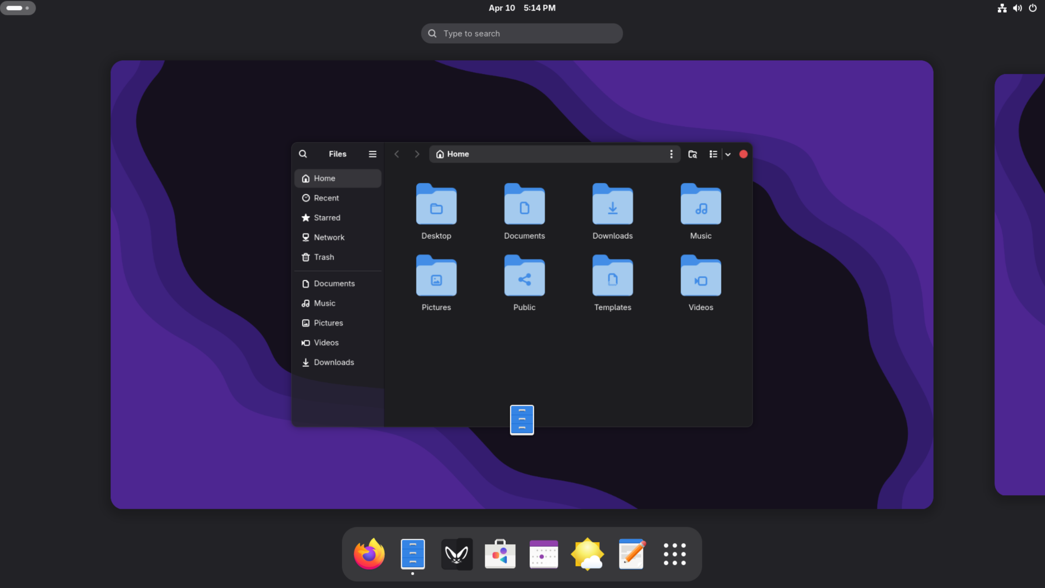Screen dimensions: 1045x588
Task: Open Software store from the dock
Action: click(x=500, y=554)
